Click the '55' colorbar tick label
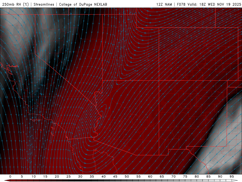The image size is (242, 182). (x=139, y=177)
